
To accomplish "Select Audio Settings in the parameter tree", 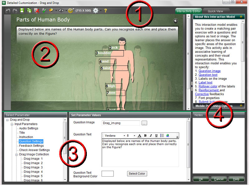I will [x=29, y=128].
